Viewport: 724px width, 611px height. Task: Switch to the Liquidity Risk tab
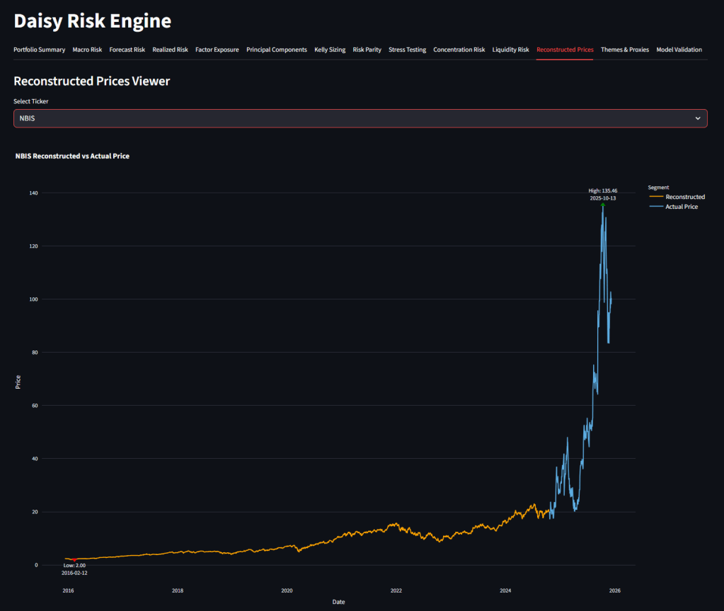(510, 50)
